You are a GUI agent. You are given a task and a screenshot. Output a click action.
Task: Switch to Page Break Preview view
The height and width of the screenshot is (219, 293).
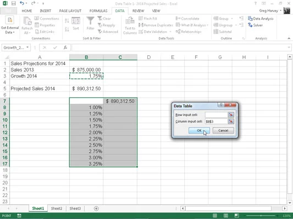tap(236, 216)
